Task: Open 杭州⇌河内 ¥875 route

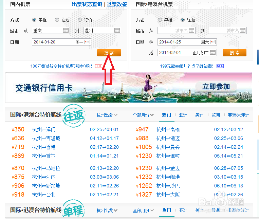Action: coord(44,177)
